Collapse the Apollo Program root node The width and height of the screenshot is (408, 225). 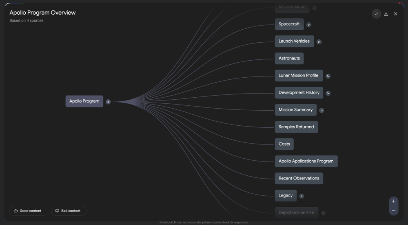(108, 102)
